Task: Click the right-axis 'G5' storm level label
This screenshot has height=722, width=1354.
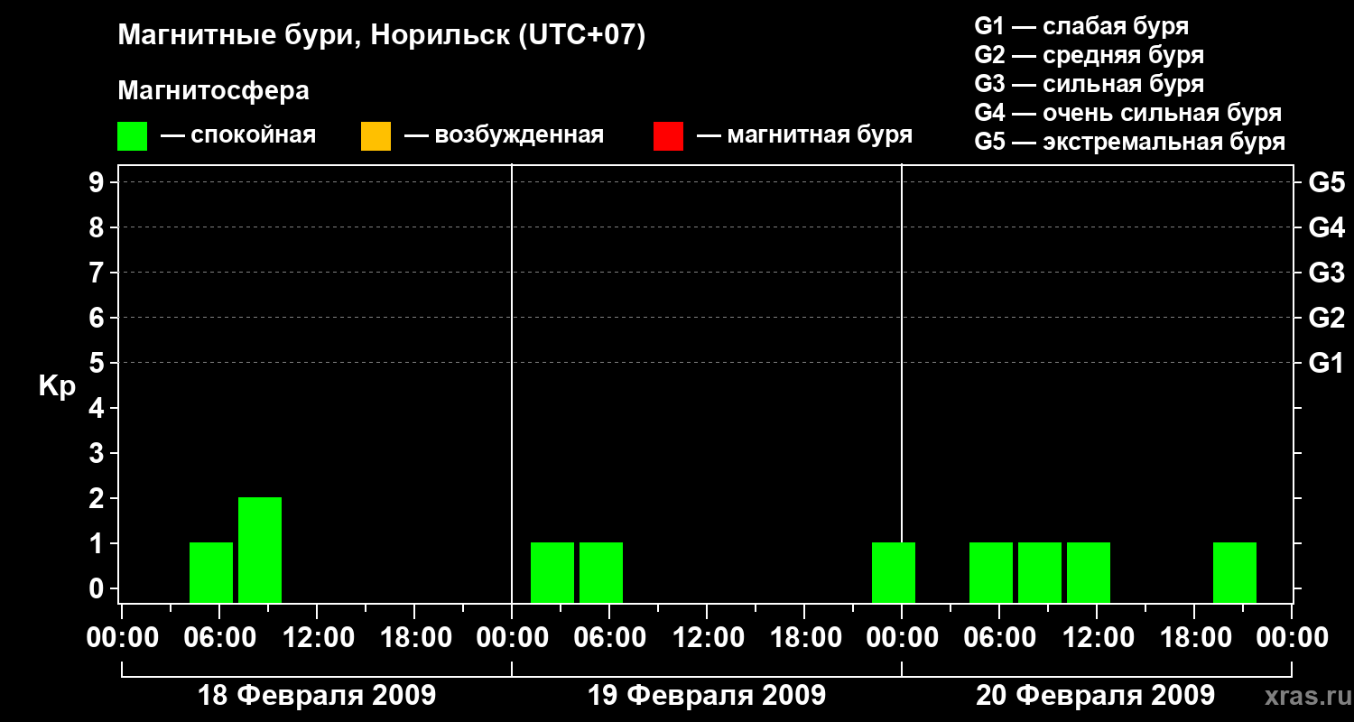Action: (1326, 182)
